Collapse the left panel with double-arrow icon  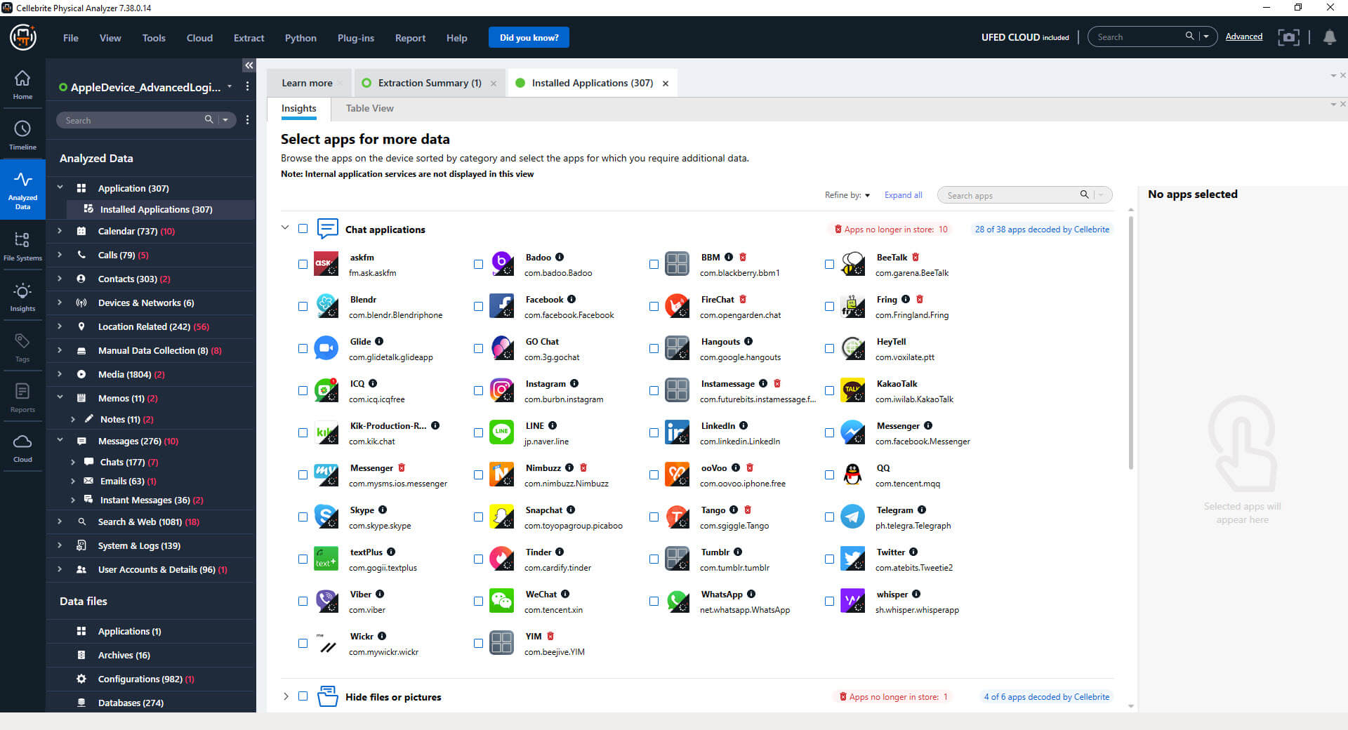click(249, 65)
